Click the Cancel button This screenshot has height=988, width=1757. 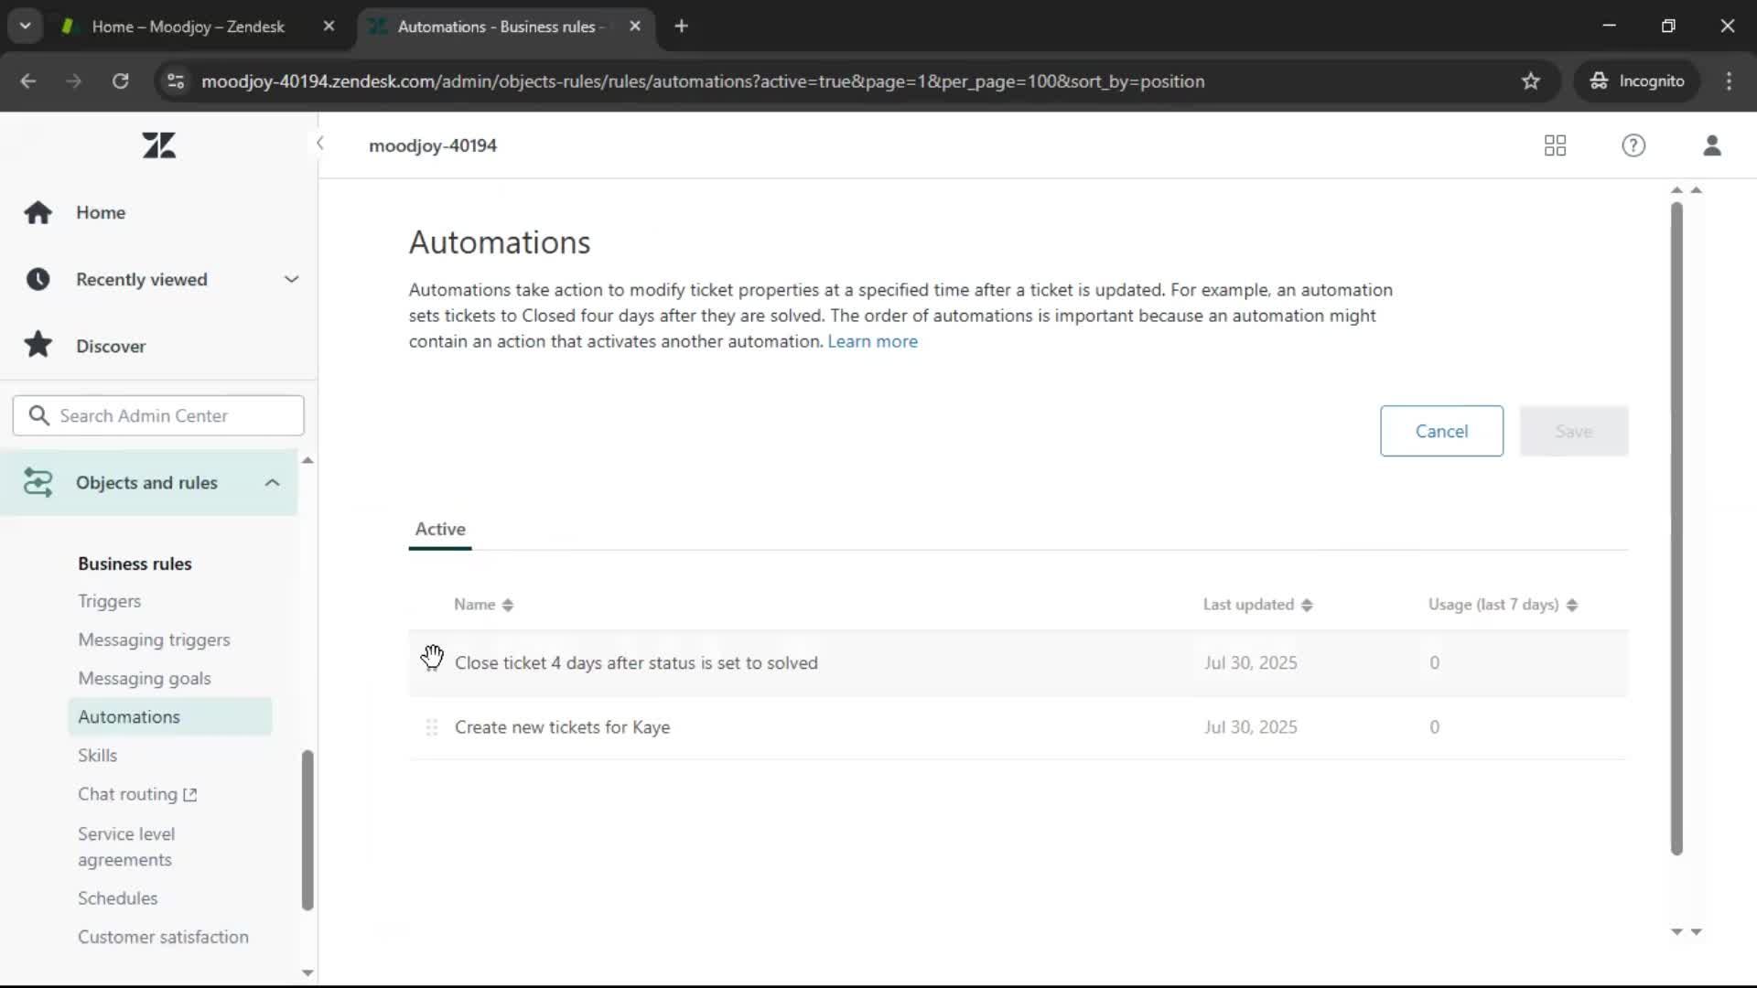1441,431
